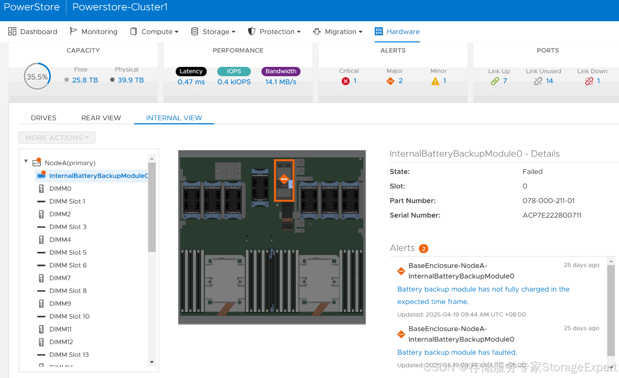Click the Protection shield icon

coord(251,31)
